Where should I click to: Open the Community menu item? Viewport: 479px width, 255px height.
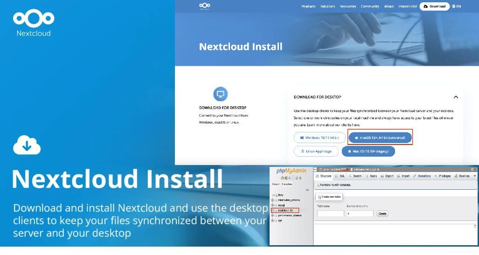point(370,7)
